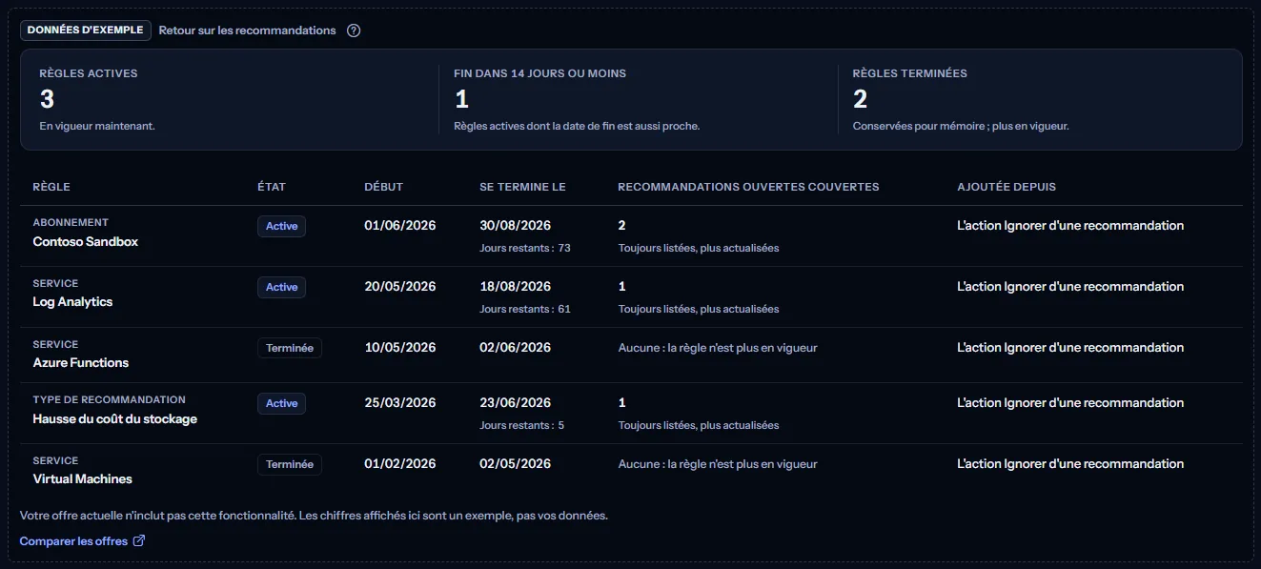The width and height of the screenshot is (1261, 569).
Task: Click the Hausse du coût du stockage rule
Action: pos(115,419)
